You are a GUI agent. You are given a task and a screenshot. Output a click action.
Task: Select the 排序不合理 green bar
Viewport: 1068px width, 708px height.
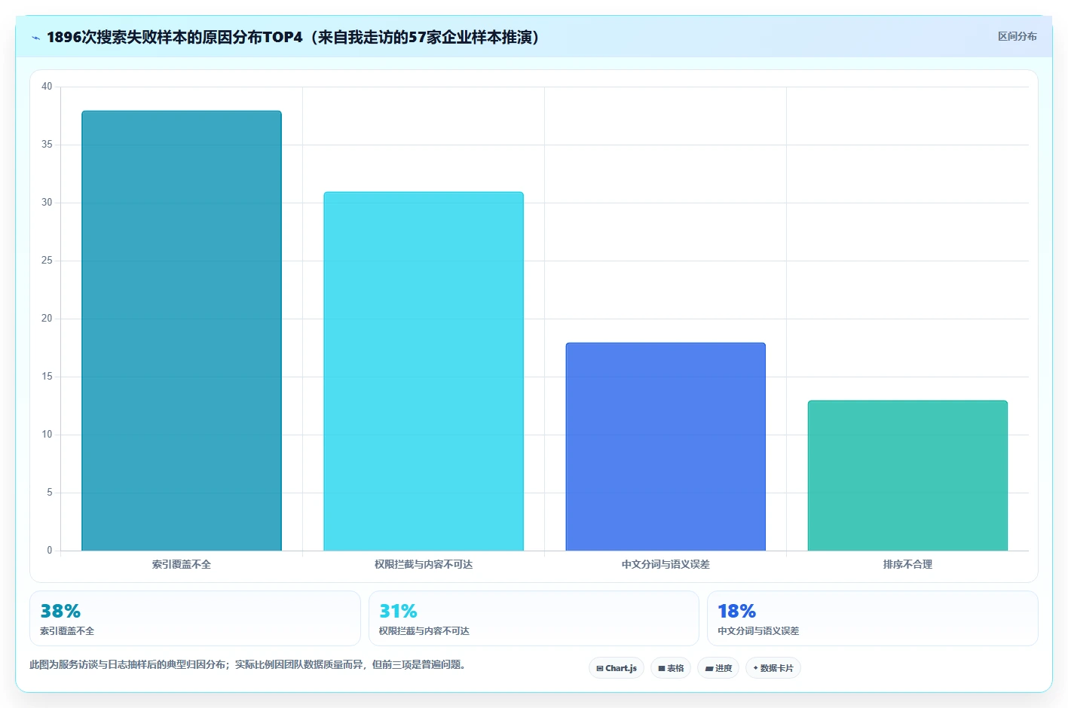(x=907, y=475)
